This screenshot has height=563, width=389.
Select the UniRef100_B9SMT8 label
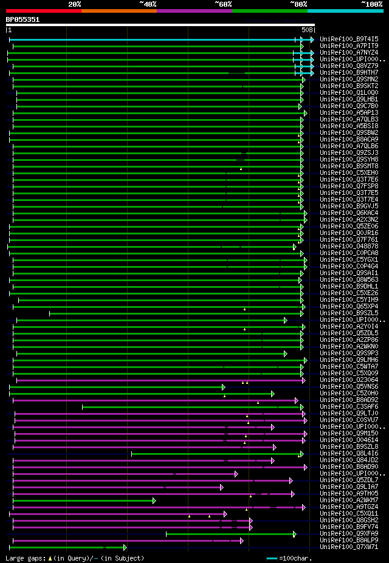(x=349, y=166)
